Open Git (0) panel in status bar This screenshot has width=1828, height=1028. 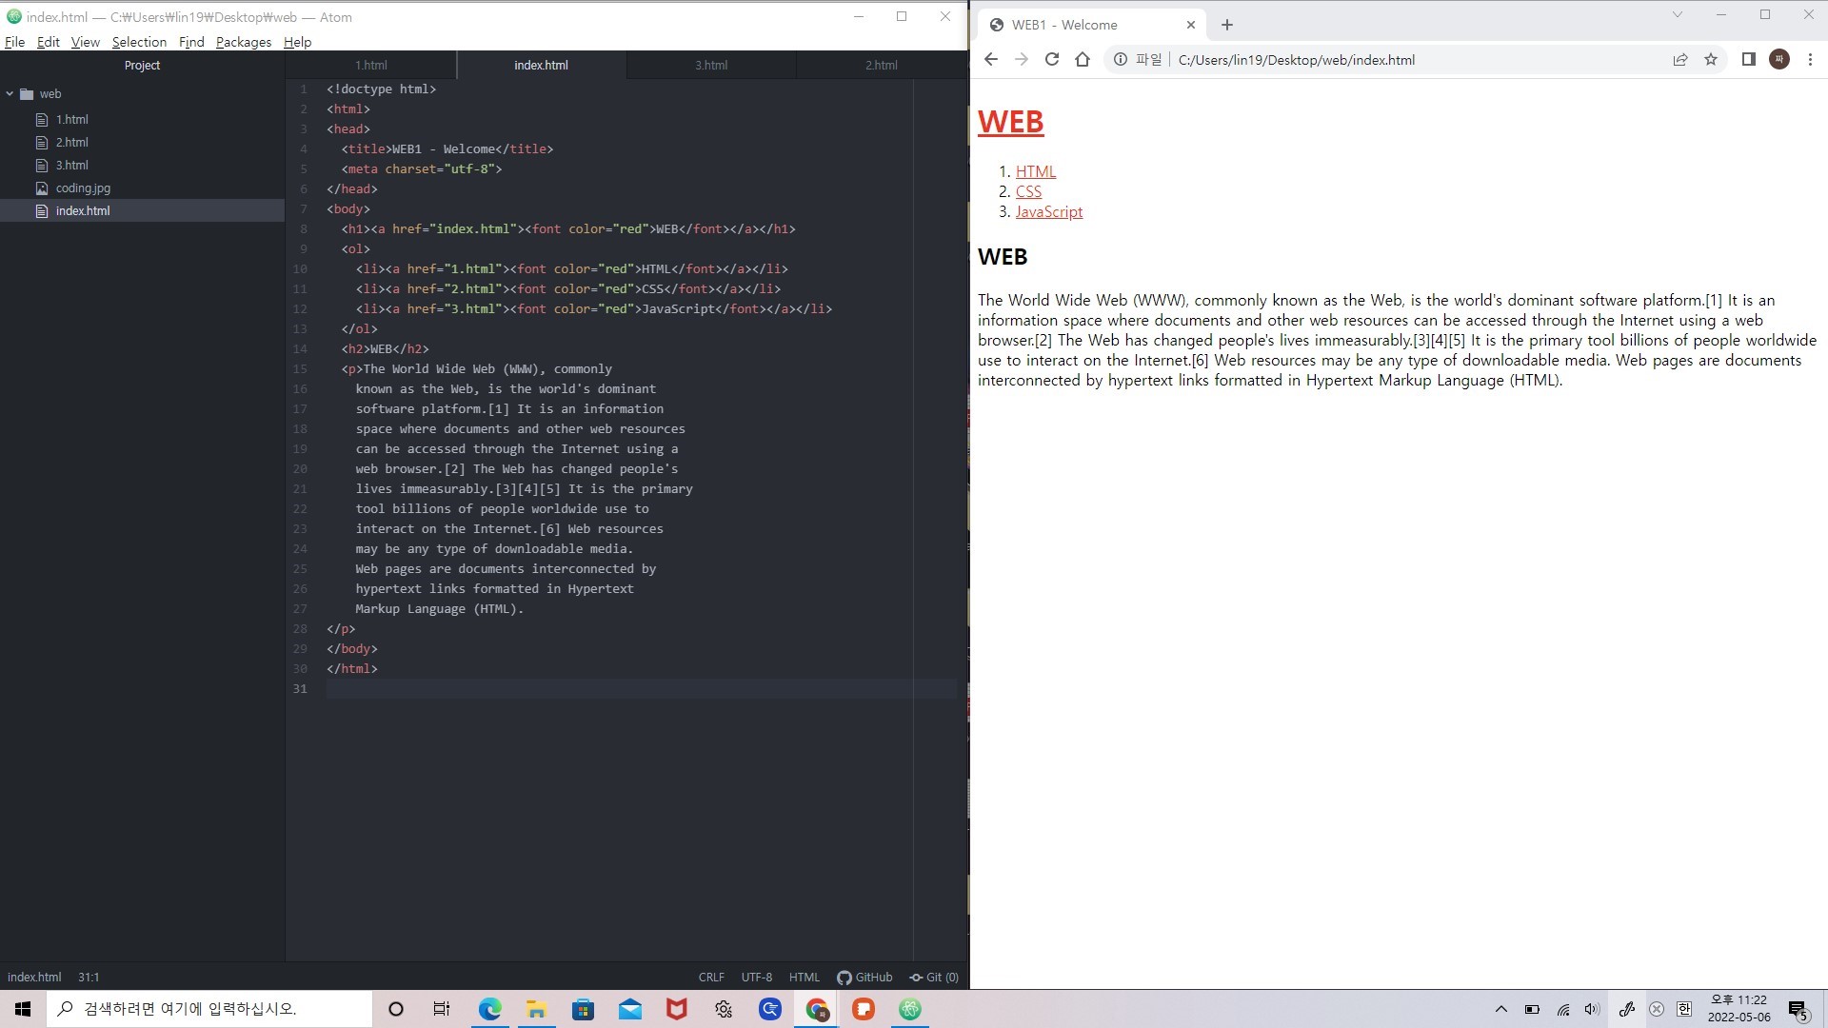(x=934, y=977)
